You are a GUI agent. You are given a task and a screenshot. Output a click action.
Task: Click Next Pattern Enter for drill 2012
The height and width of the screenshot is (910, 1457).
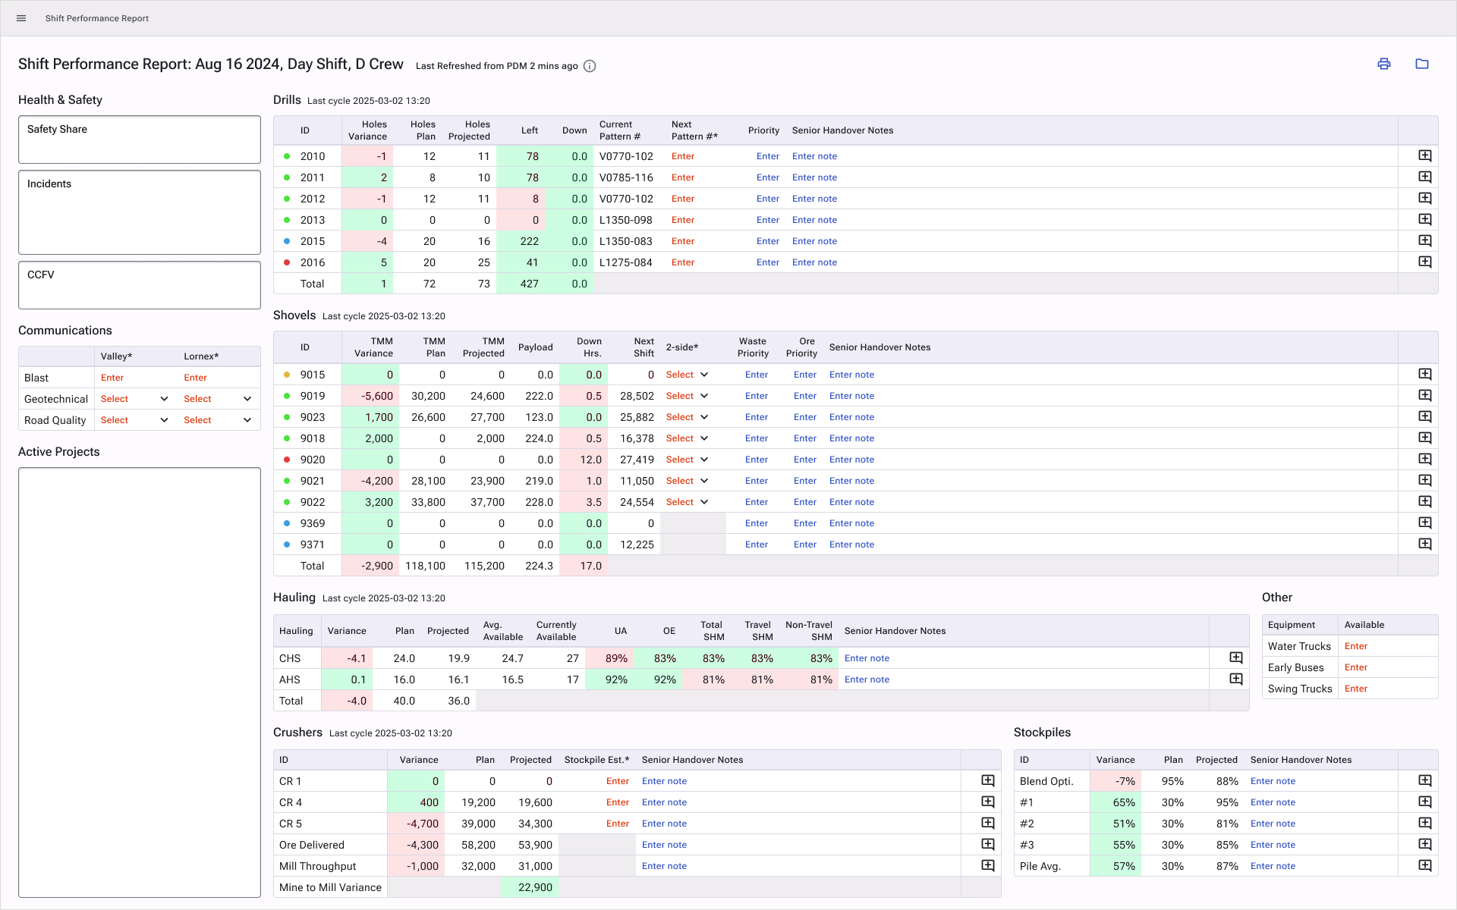coord(683,199)
